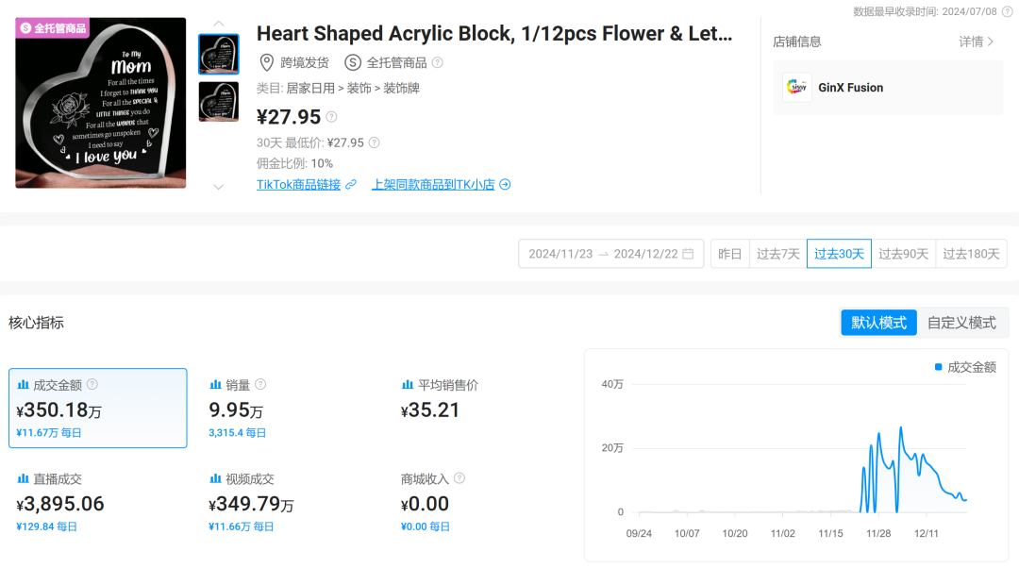The width and height of the screenshot is (1019, 568).
Task: Click help icon beside ¥27.95 price
Action: 331,117
